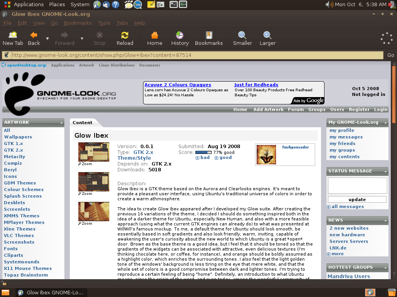This screenshot has height=297, width=397.
Task: Collapse the STATUS MESSAGE panel arrow
Action: [x=385, y=171]
